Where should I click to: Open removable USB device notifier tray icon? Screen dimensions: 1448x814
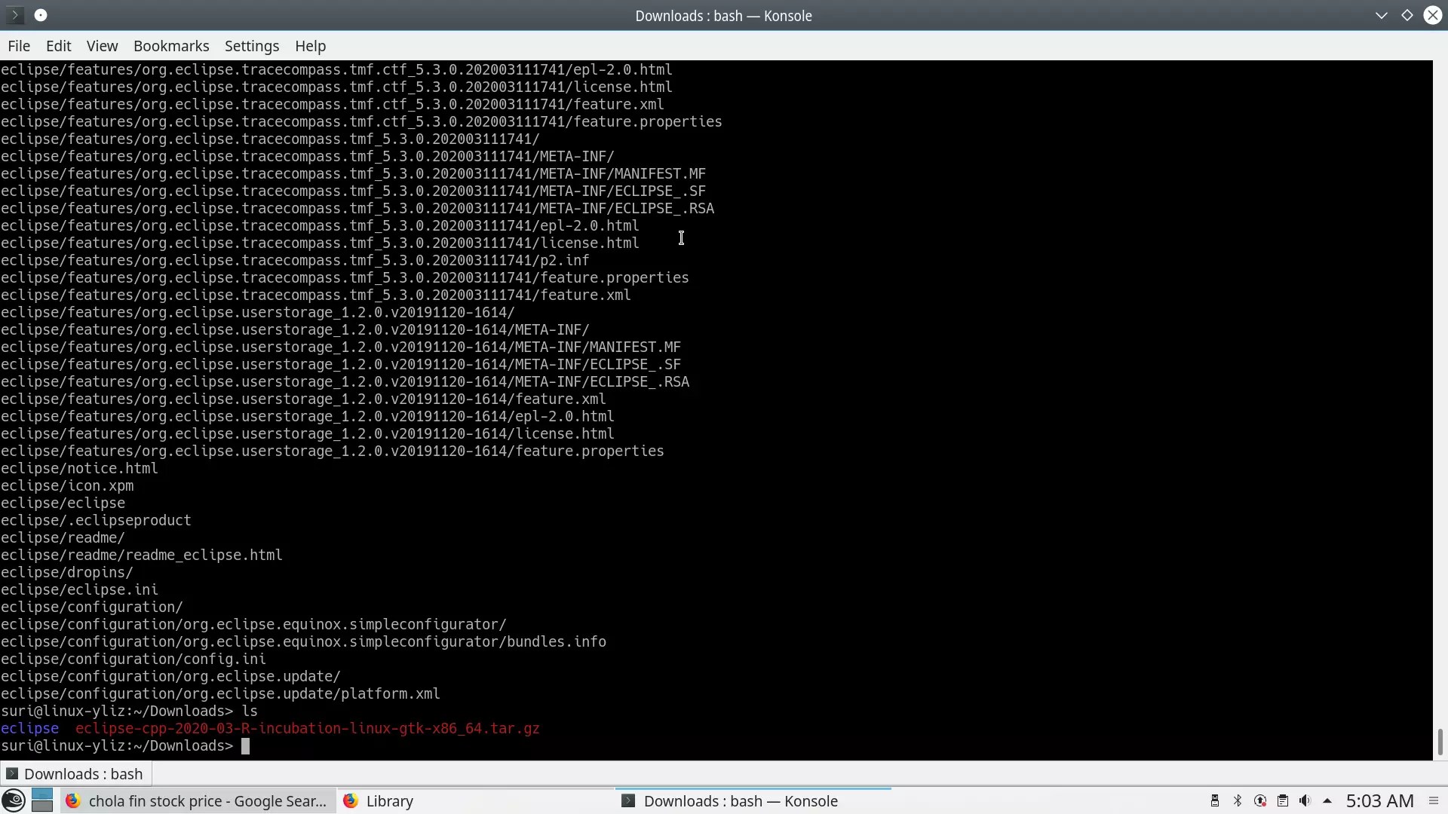pos(1214,800)
